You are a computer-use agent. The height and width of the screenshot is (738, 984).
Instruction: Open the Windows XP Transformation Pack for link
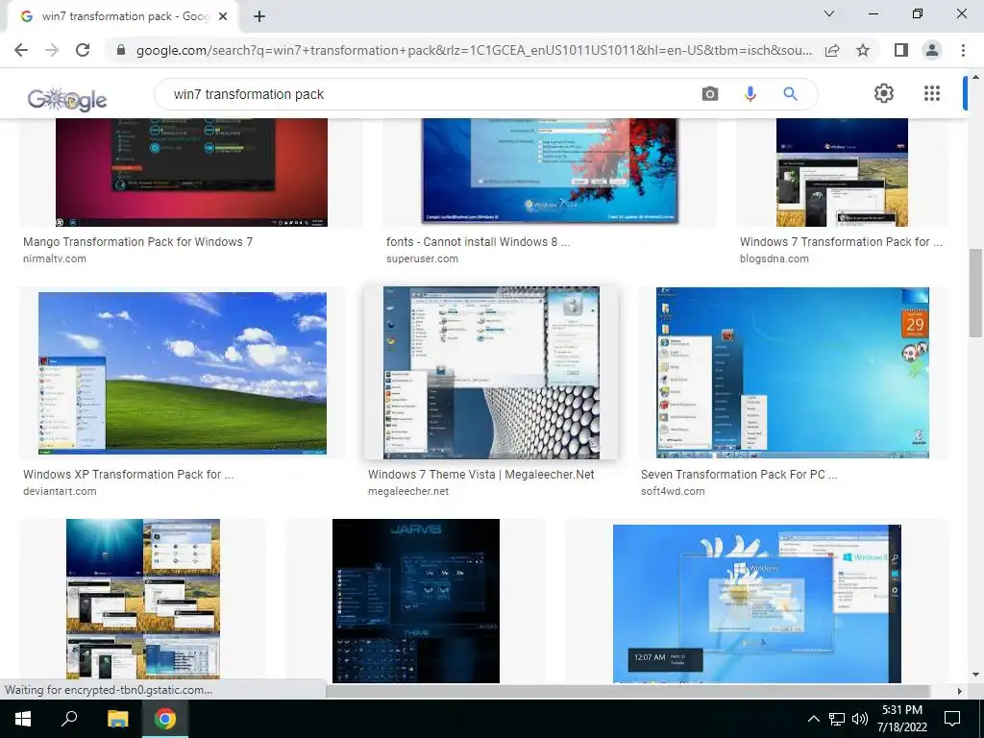click(128, 475)
